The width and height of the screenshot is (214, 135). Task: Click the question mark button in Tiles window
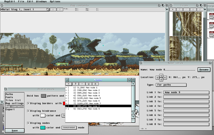[x=180, y=10]
